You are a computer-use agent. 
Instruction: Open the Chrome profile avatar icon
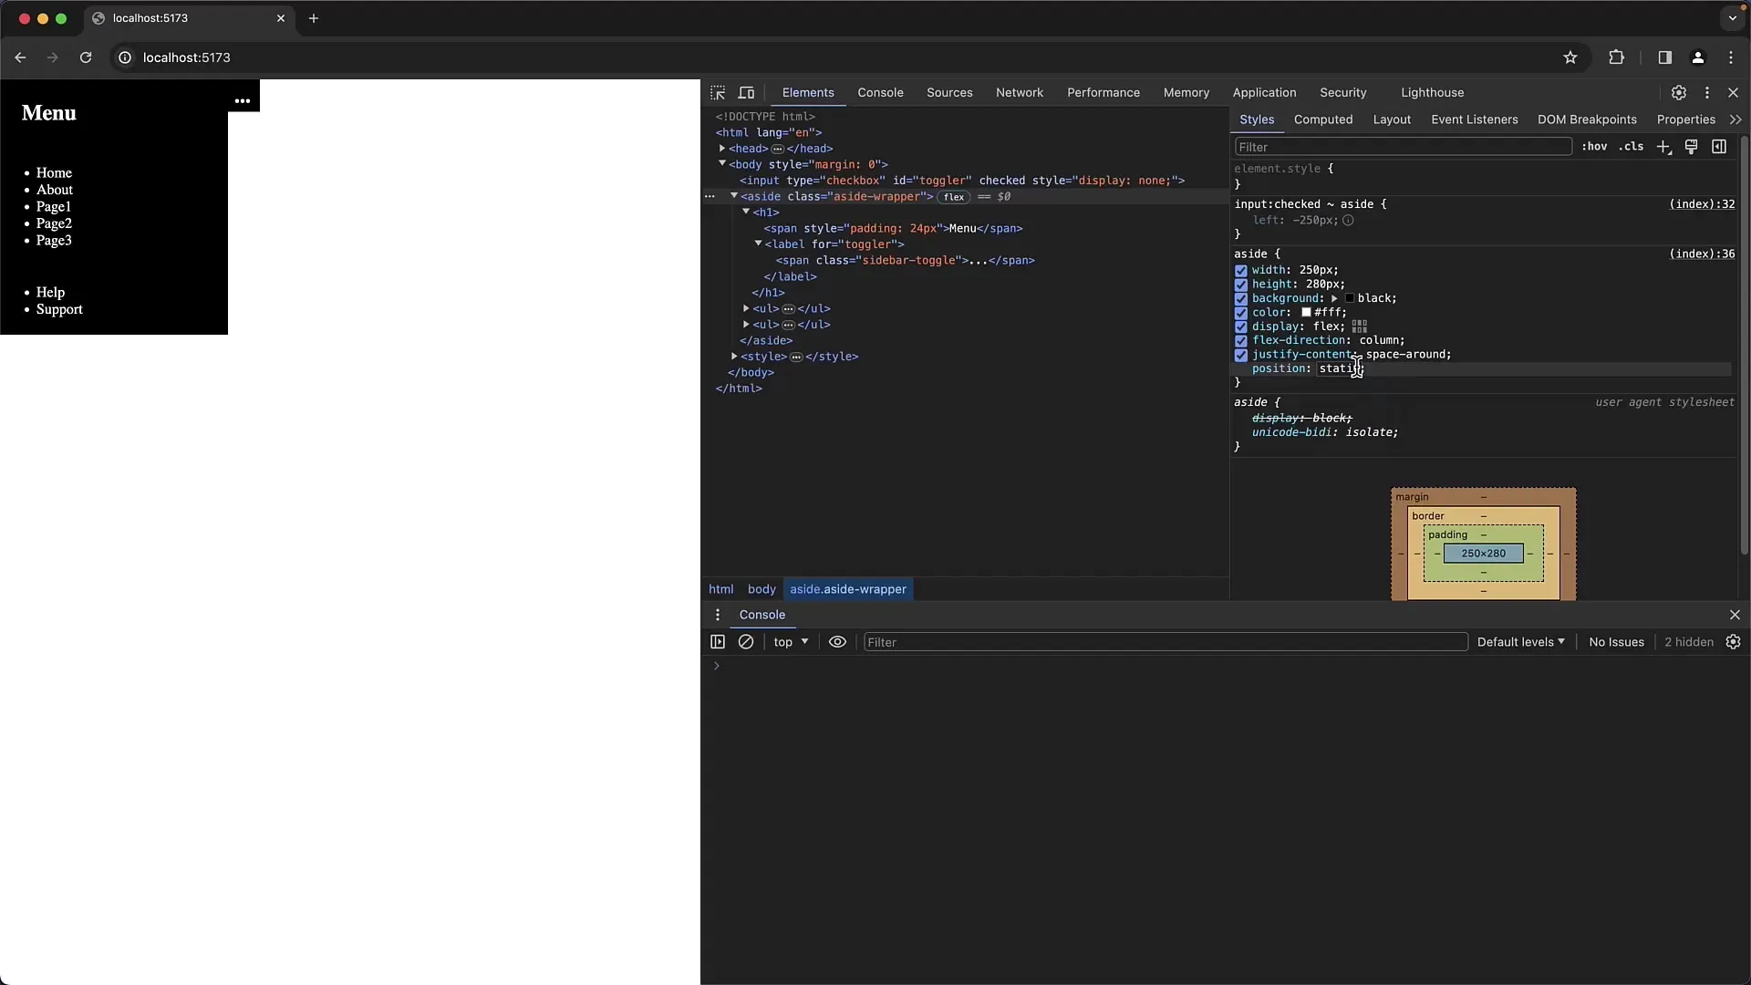click(x=1697, y=57)
